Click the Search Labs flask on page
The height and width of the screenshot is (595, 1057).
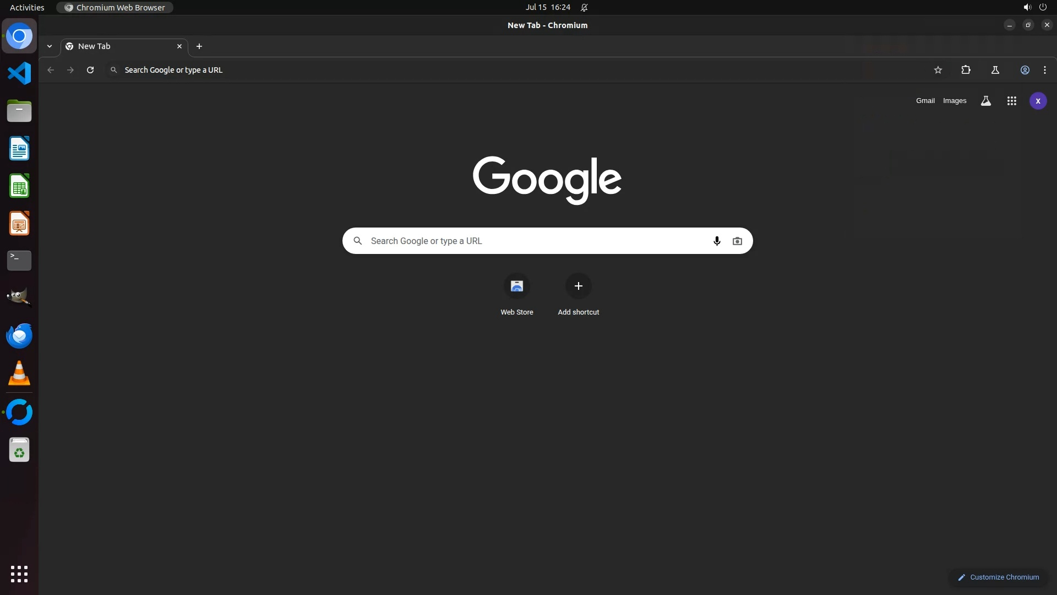coord(985,101)
